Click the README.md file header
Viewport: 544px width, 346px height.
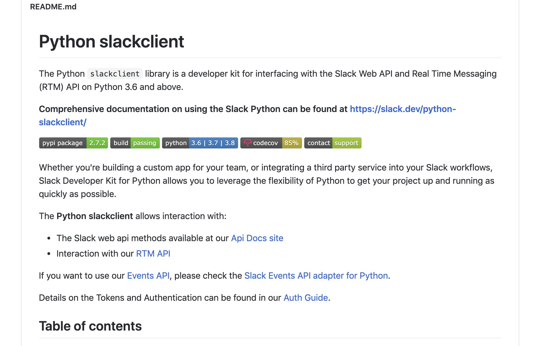coord(53,7)
